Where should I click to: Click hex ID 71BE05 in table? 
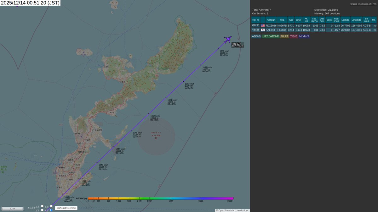coord(255,30)
